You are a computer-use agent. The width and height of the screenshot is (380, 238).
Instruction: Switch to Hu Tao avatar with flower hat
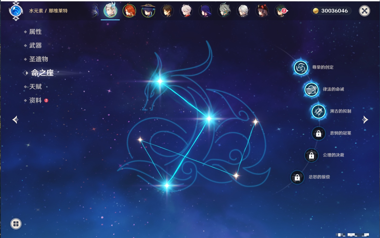(x=262, y=11)
